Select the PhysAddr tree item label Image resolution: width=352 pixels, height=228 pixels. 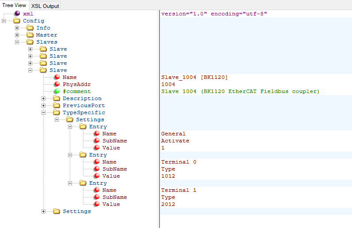click(x=77, y=84)
